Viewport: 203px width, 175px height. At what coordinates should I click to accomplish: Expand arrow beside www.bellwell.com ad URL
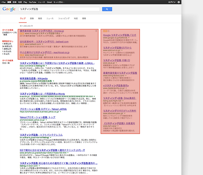42,44
